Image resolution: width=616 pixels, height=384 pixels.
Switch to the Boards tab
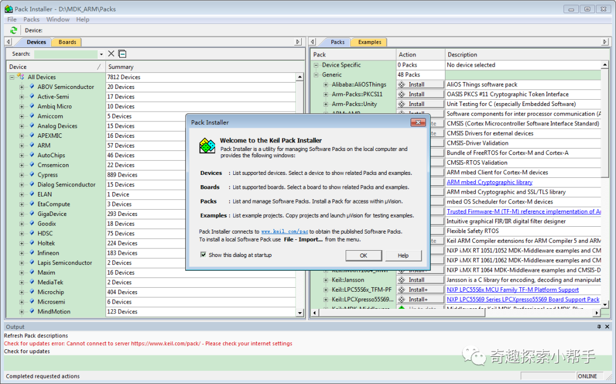pyautogui.click(x=67, y=42)
